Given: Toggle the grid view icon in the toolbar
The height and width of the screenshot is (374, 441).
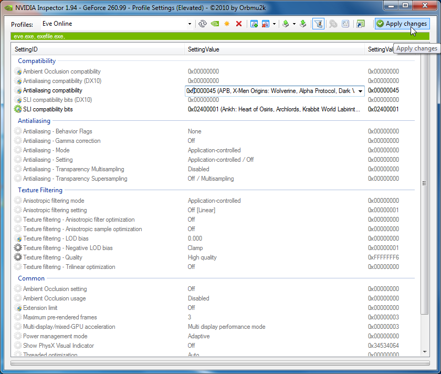Looking at the screenshot, I should [345, 24].
